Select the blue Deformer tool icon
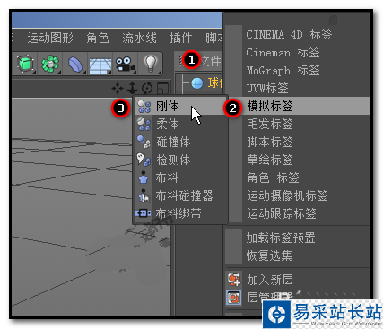This screenshot has width=383, height=329. [75, 64]
